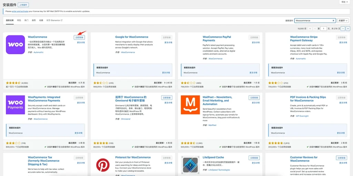The width and height of the screenshot is (353, 176).
Task: Click author link Automattic on WooCommerce card
Action: tap(39, 52)
